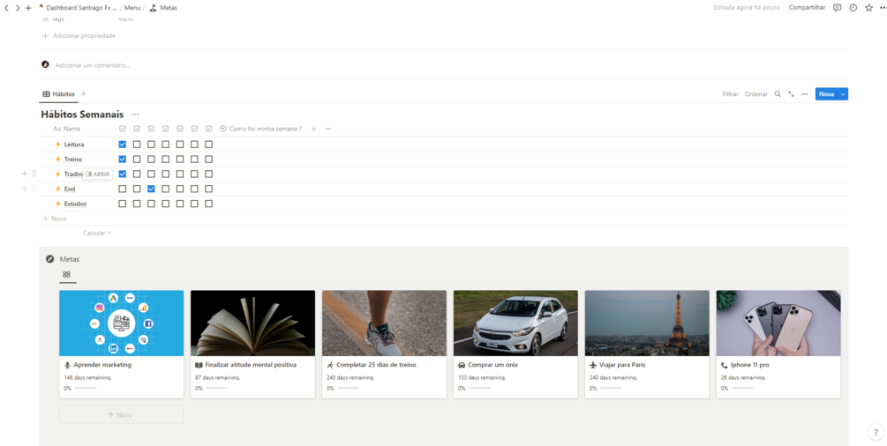Add a property column plus icon in header
This screenshot has height=446, width=887.
(x=313, y=129)
